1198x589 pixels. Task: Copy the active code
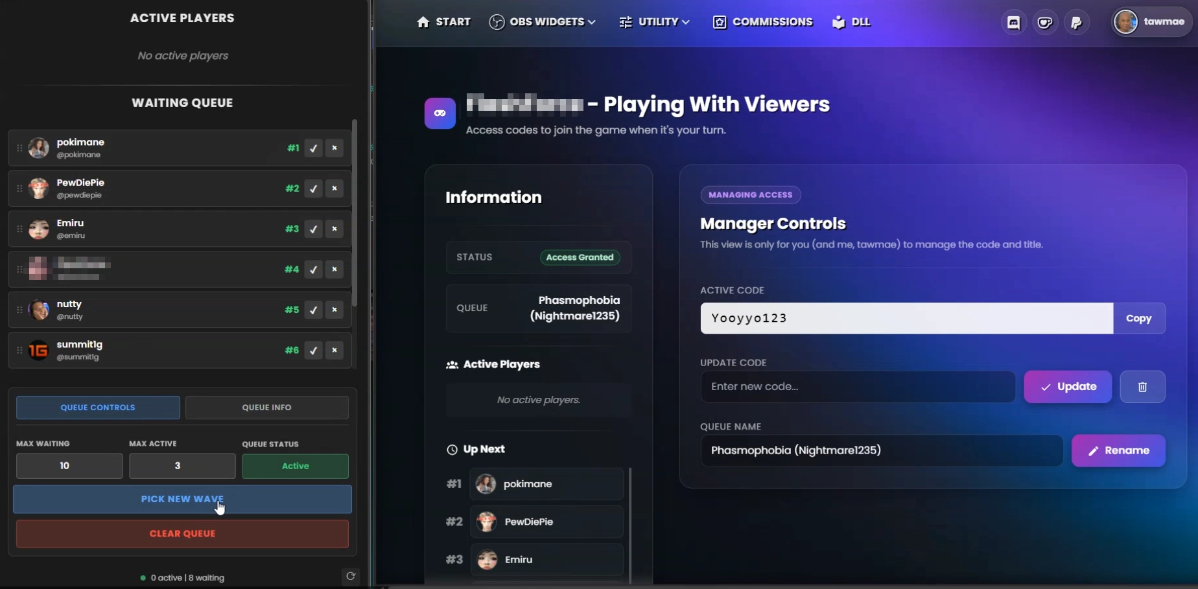click(1138, 318)
